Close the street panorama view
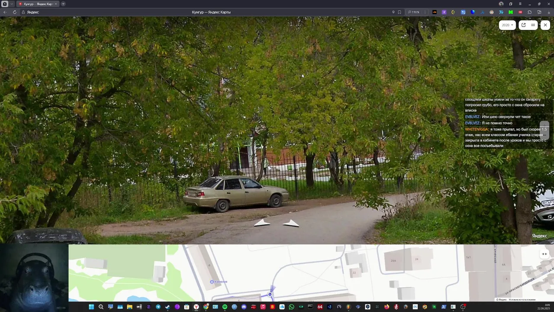 point(545,25)
